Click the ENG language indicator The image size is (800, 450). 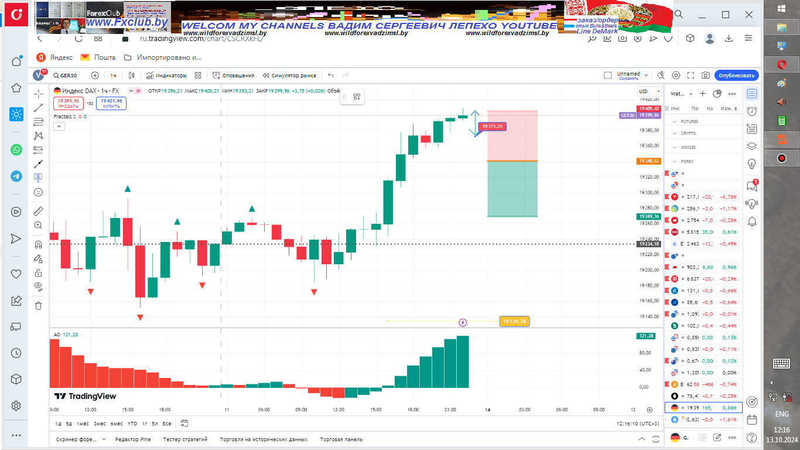coord(781,414)
